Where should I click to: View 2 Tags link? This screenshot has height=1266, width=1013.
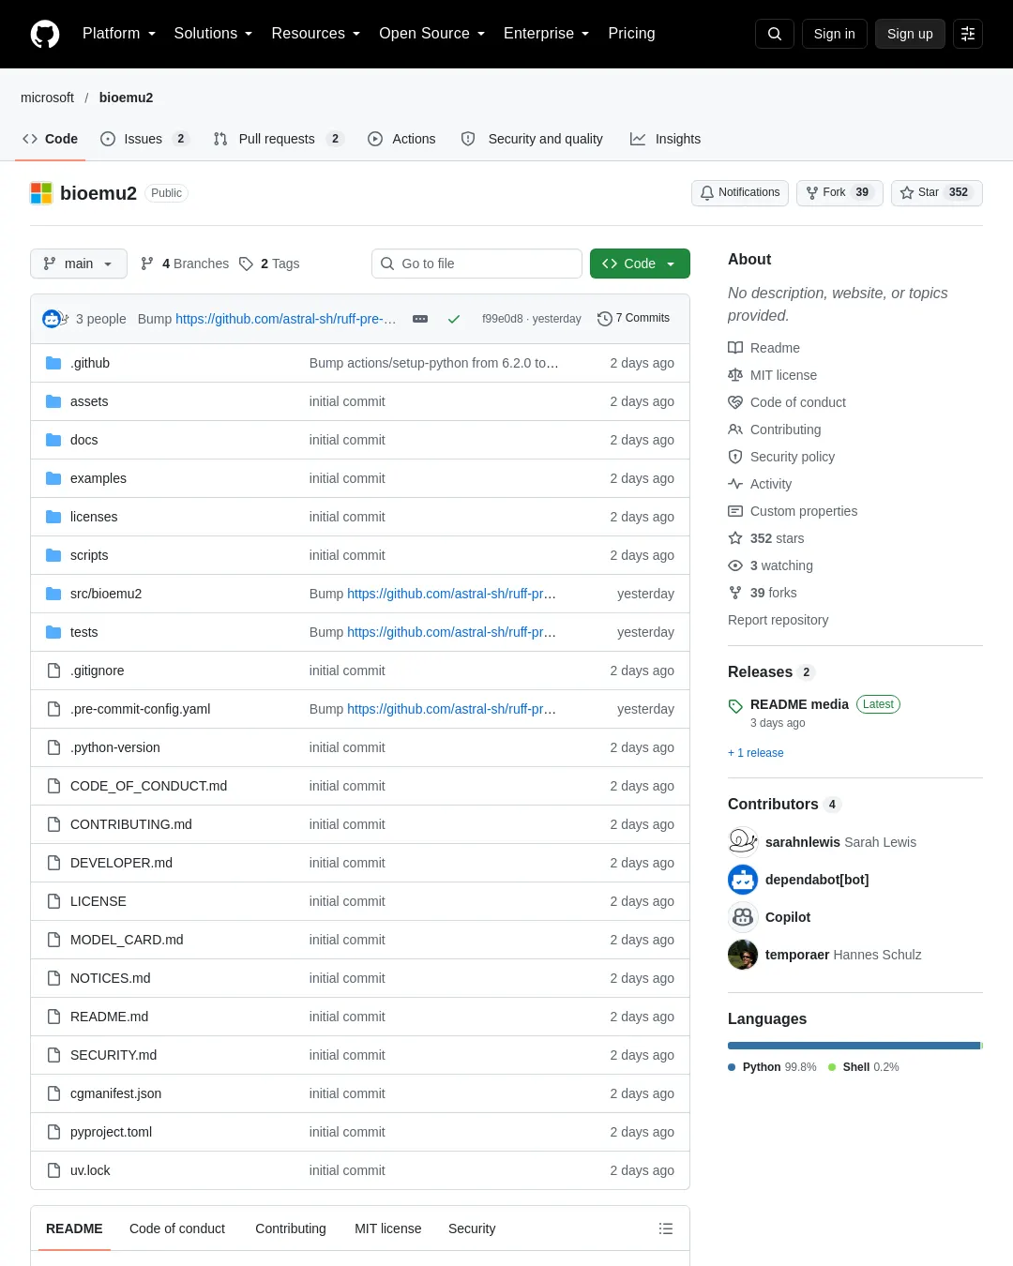[269, 264]
